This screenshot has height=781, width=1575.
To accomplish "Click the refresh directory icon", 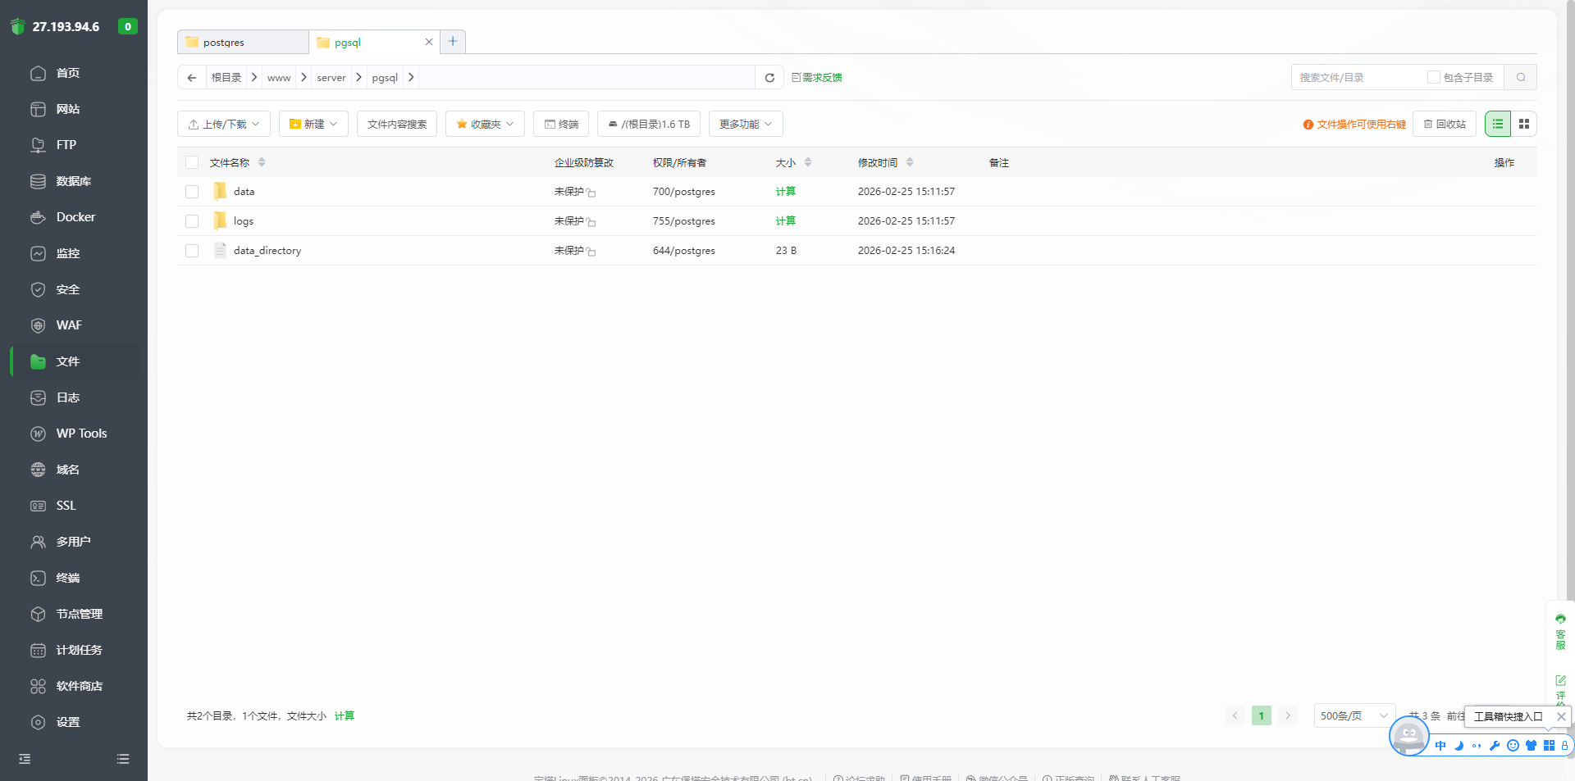I will tap(769, 78).
